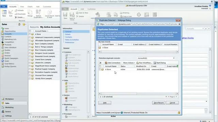This screenshot has width=218, height=122.
Task: Open the File tab in the main CRM window
Action: (4, 6)
